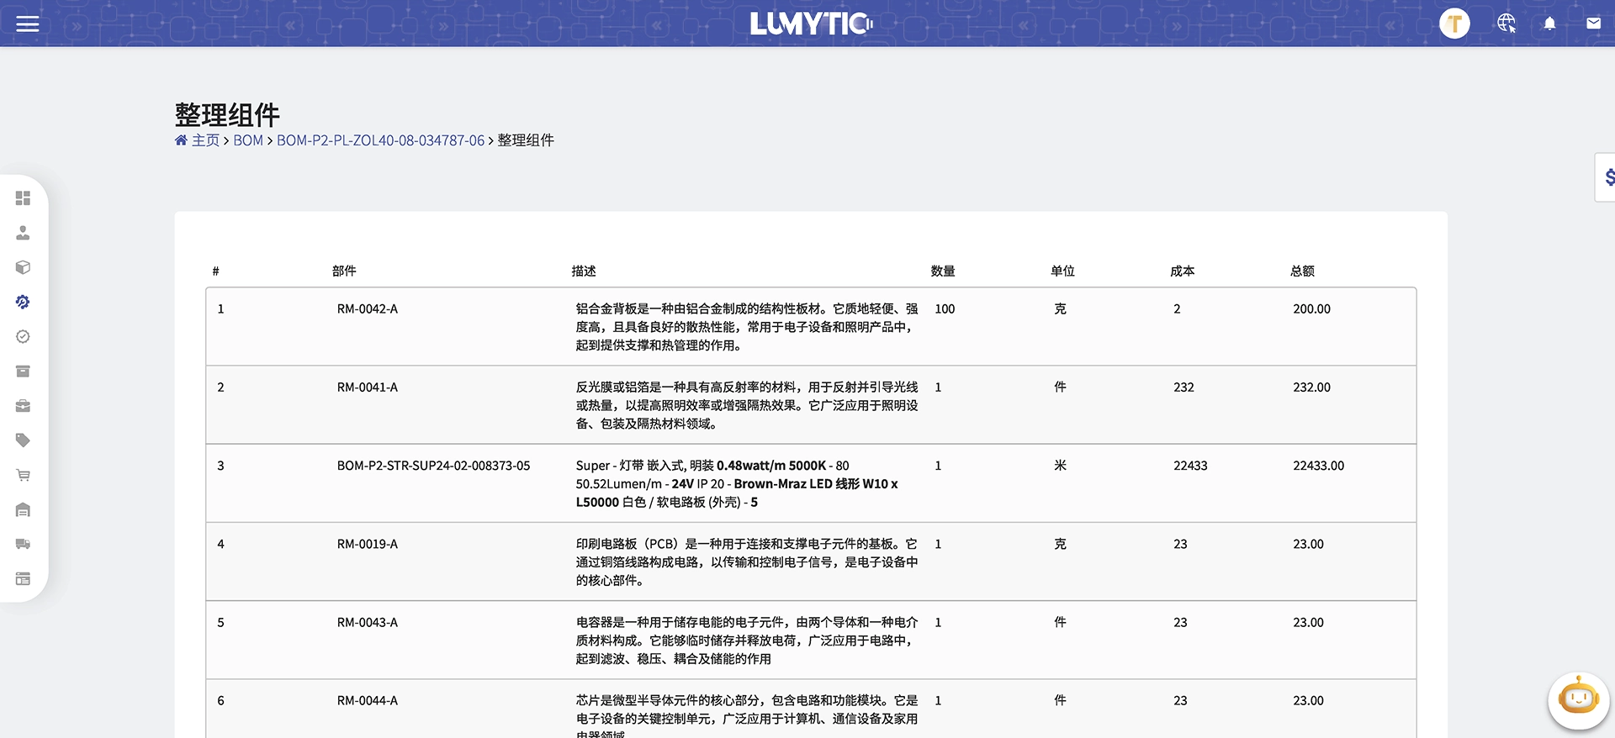This screenshot has width=1615, height=738.
Task: Open the table layout sidebar icon
Action: point(24,579)
